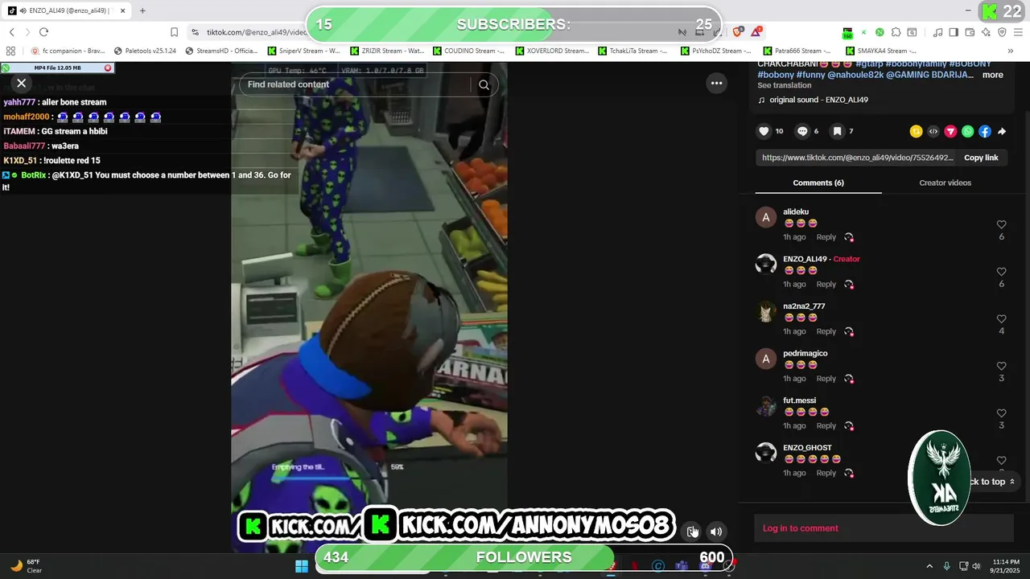Open the Paletools v25.1.24 bookmark
Image resolution: width=1030 pixels, height=579 pixels.
tap(145, 51)
